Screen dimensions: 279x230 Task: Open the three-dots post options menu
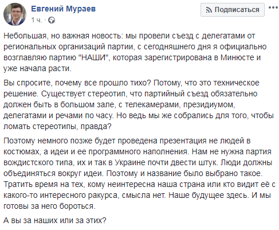point(273,7)
